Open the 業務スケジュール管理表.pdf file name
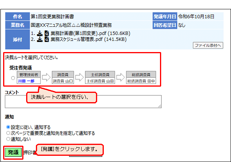231x162 pixels. [x=76, y=39]
